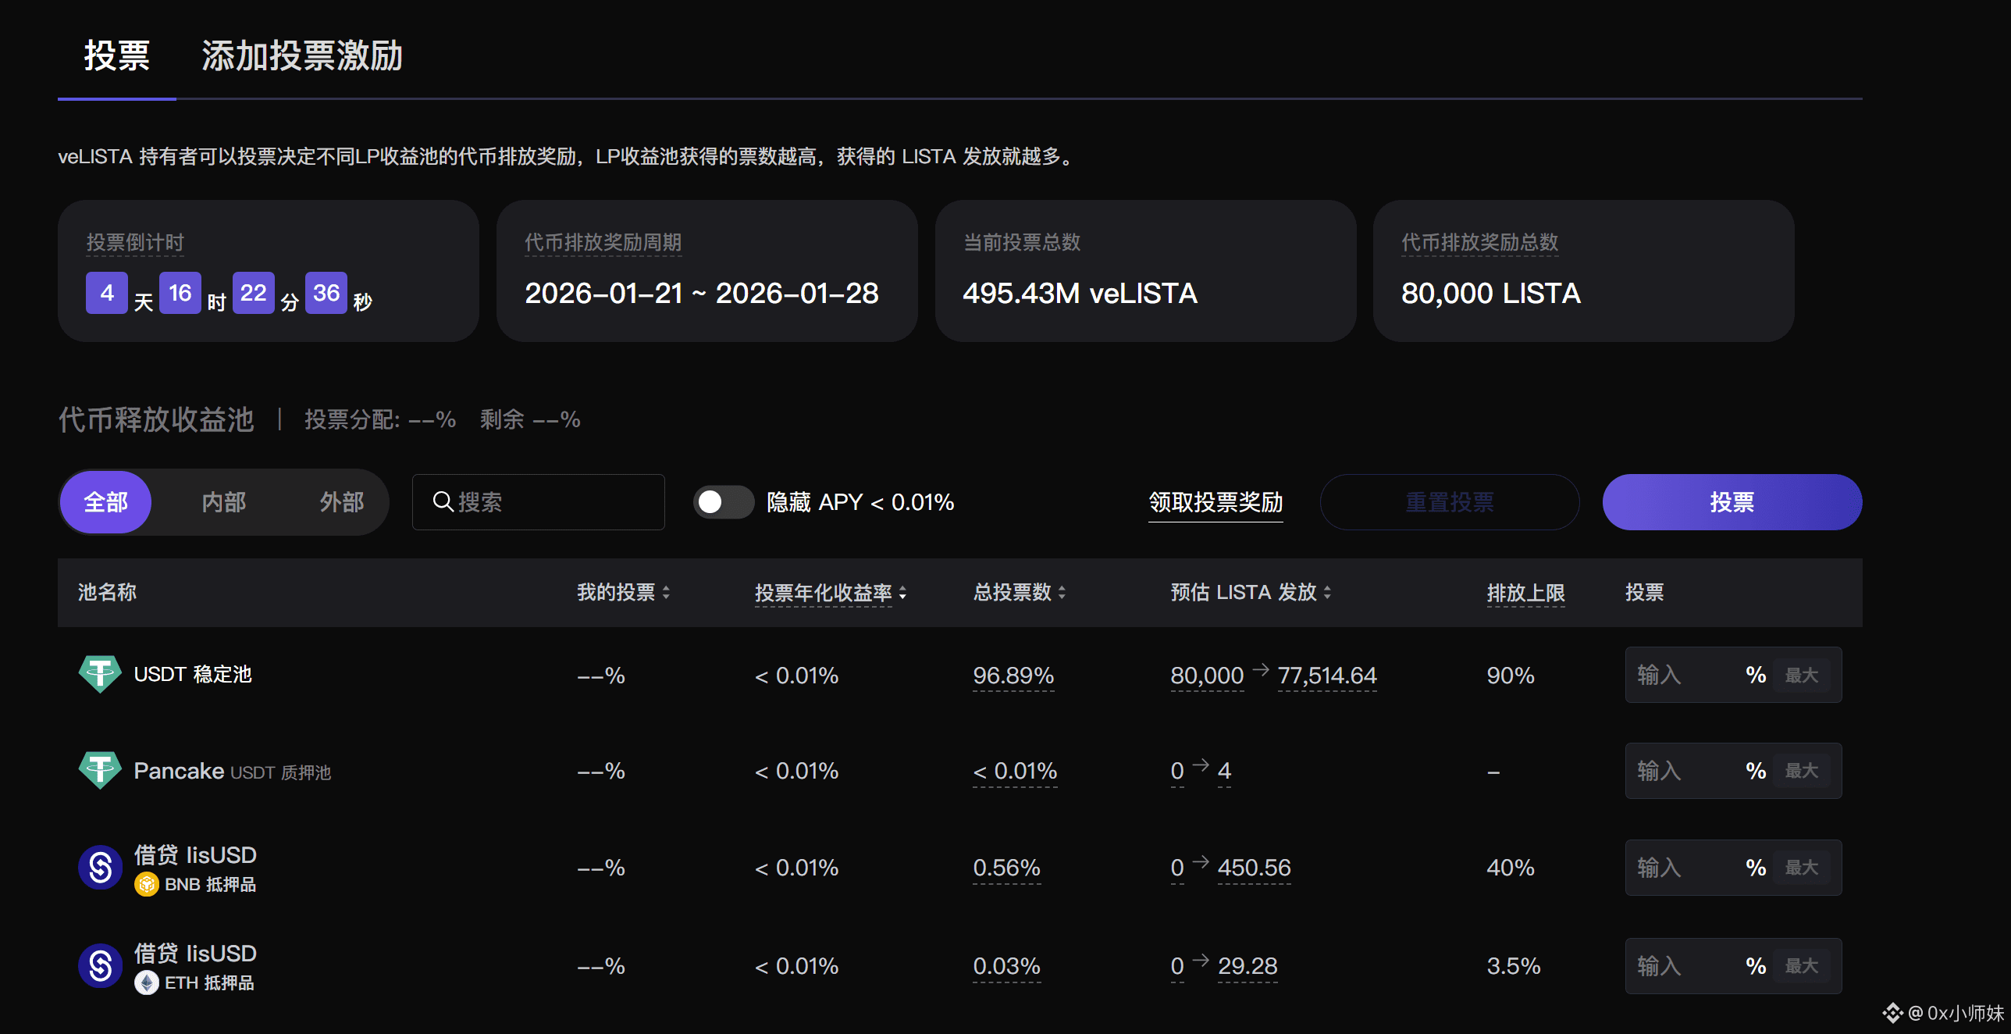The height and width of the screenshot is (1034, 2011).
Task: Sort by 我的投票 column arrows
Action: click(x=666, y=593)
